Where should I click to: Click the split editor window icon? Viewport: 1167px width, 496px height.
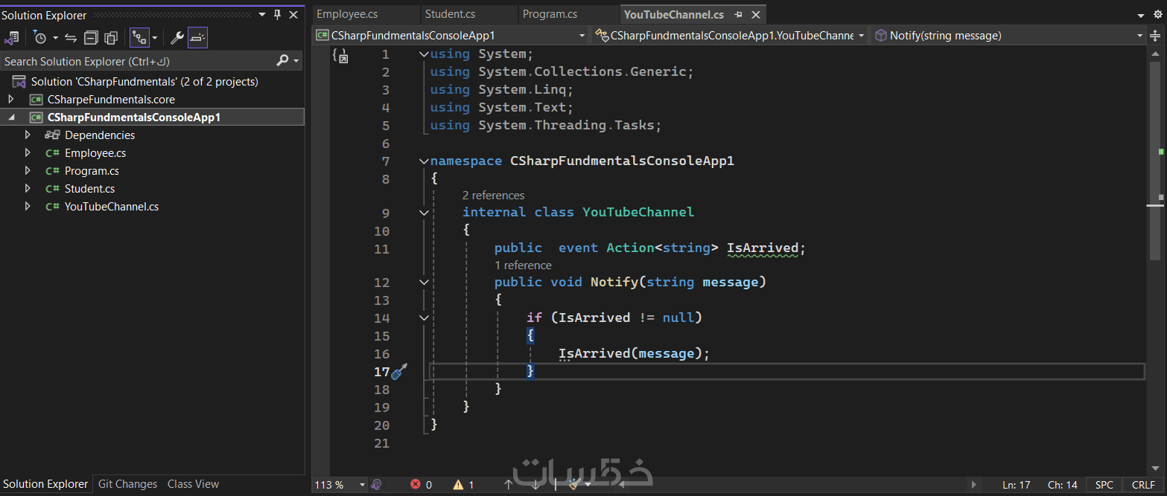tap(1157, 35)
